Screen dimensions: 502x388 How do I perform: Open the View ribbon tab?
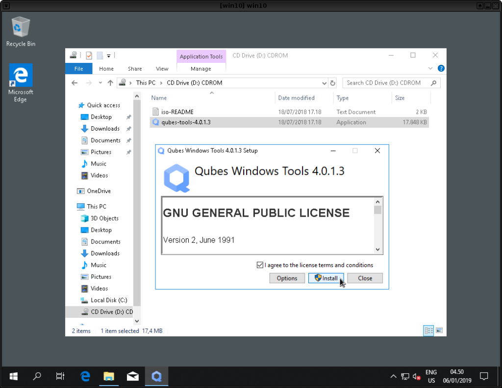[x=162, y=69]
